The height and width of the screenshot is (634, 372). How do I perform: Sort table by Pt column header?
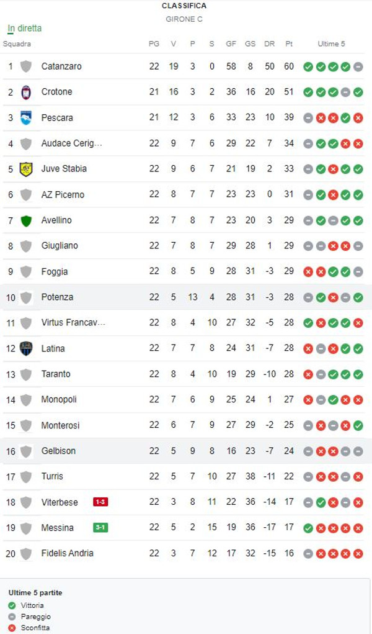tap(289, 44)
